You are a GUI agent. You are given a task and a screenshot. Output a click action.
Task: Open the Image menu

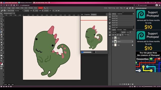[x=9, y=8]
